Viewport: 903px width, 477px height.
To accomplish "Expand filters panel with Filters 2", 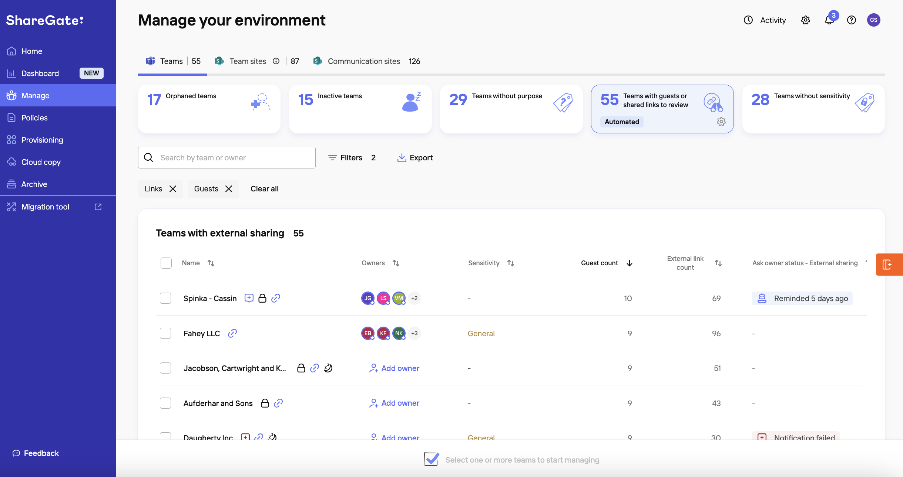I will [x=352, y=157].
